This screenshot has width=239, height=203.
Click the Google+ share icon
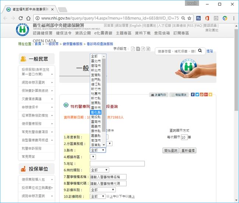coord(206,95)
